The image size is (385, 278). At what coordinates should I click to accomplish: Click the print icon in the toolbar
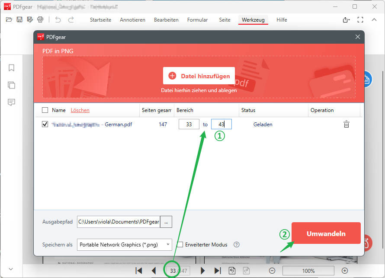(40, 19)
